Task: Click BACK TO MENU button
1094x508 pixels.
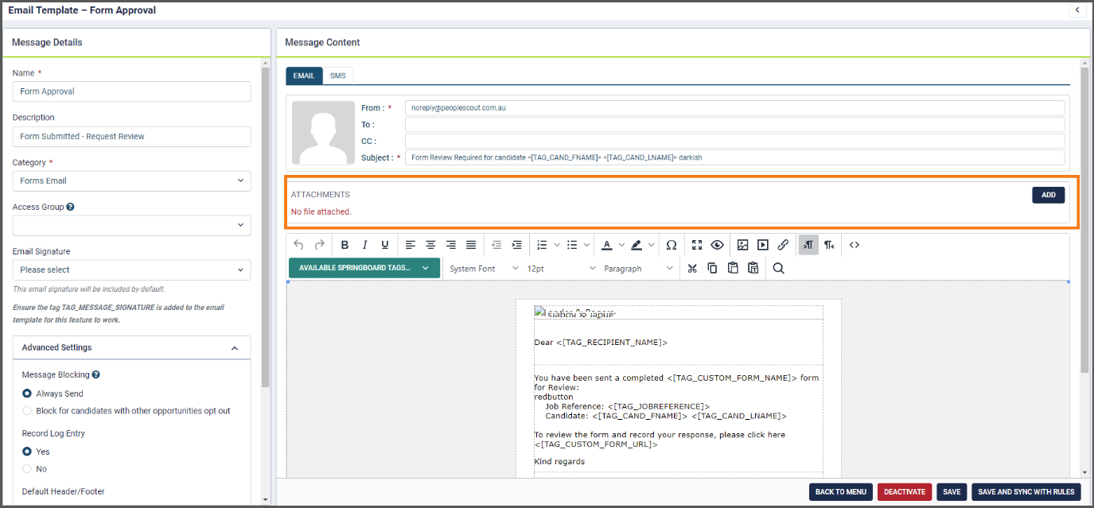Action: click(841, 492)
